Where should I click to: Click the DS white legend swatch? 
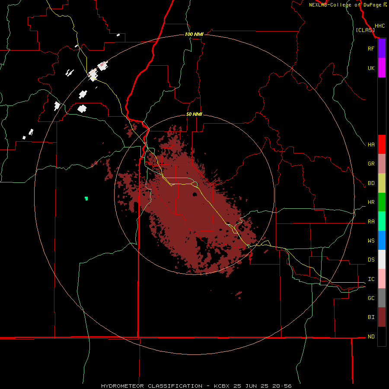[x=382, y=259]
